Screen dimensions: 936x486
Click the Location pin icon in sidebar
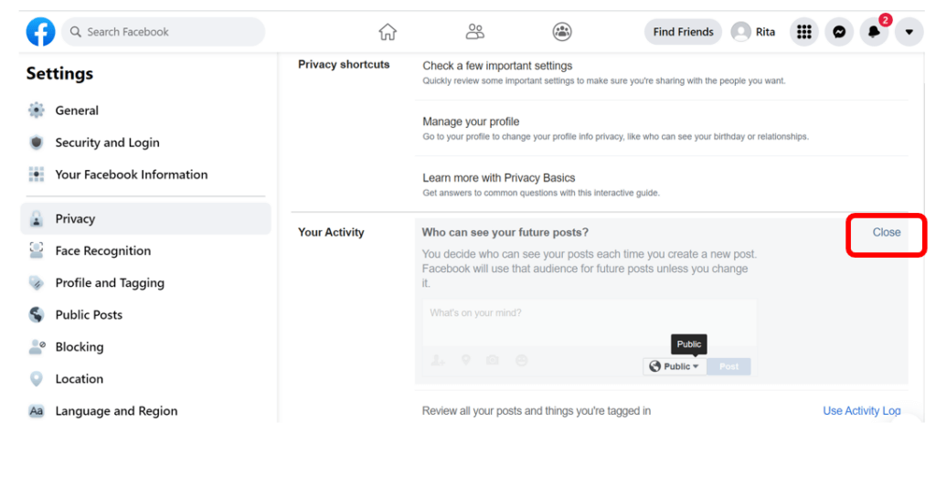coord(37,379)
